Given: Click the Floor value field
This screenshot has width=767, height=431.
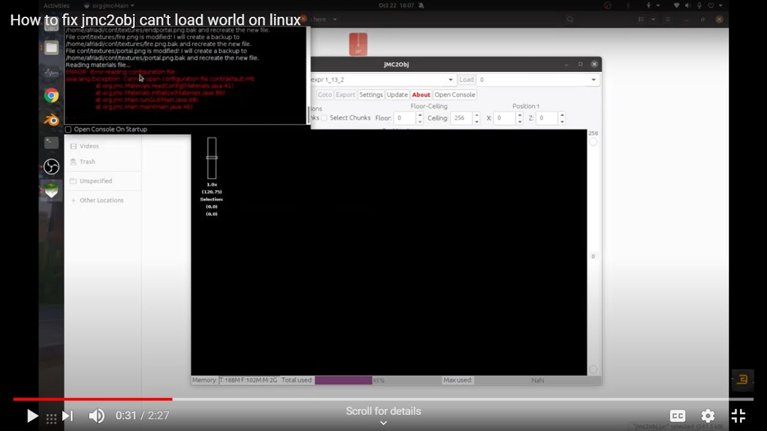Looking at the screenshot, I should (x=403, y=118).
